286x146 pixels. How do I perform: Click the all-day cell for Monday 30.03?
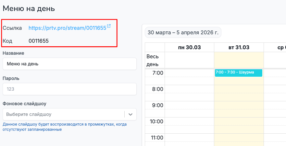[189, 60]
